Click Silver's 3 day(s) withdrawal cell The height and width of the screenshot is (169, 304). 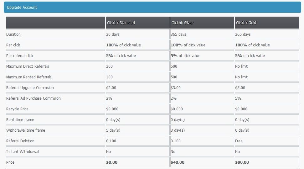pyautogui.click(x=202, y=130)
